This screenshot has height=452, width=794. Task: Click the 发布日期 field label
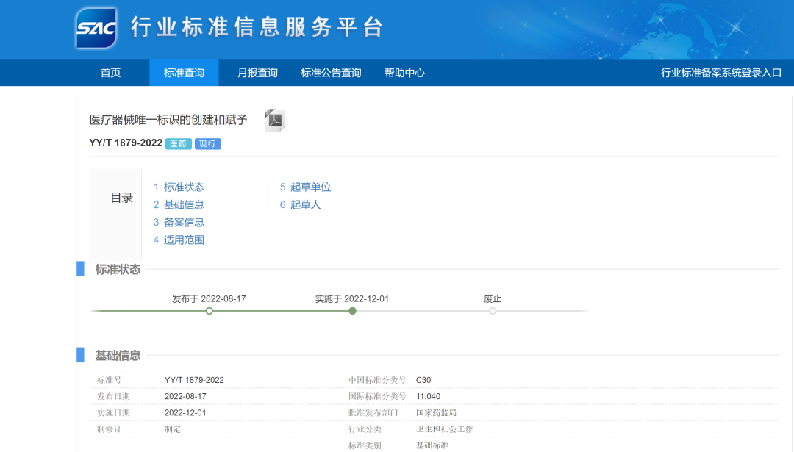click(113, 396)
